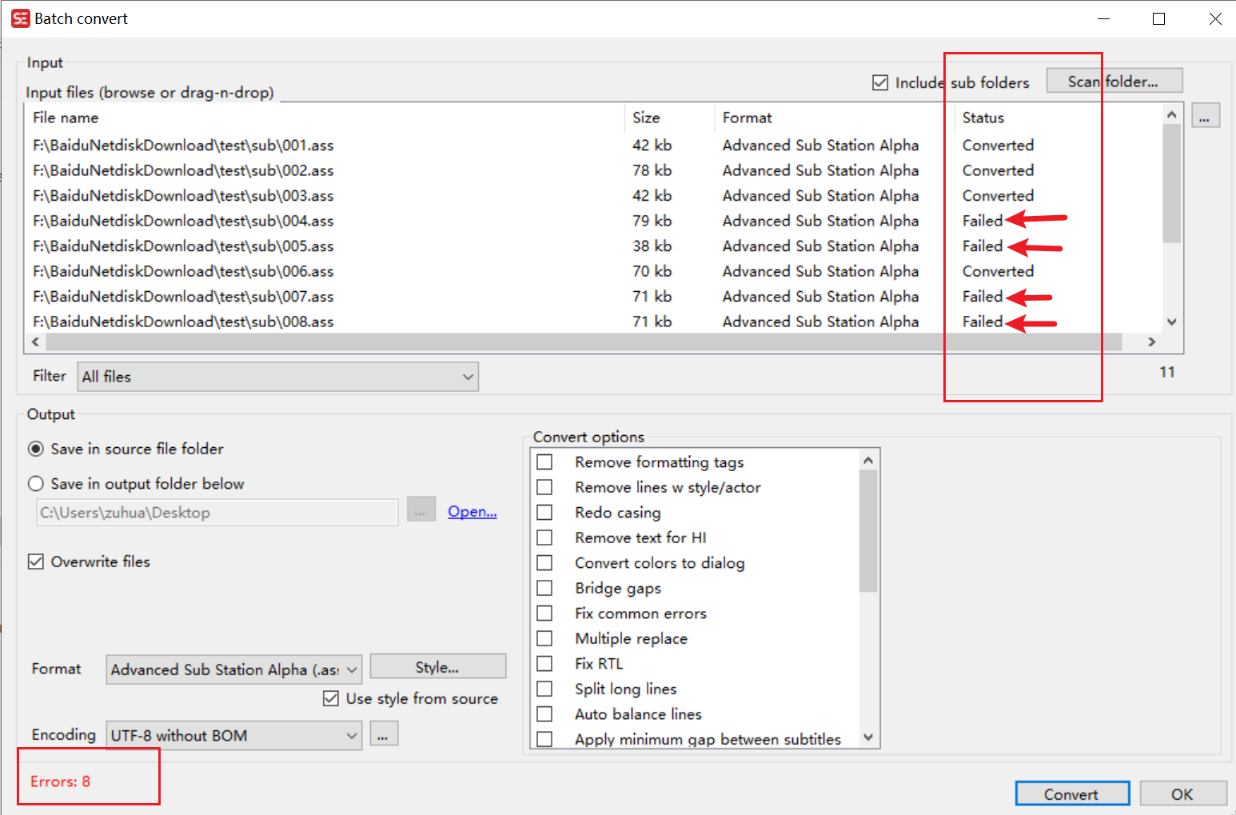Screen dimensions: 1236x815
Task: Browse for output folder via the "..." button
Action: (x=421, y=509)
